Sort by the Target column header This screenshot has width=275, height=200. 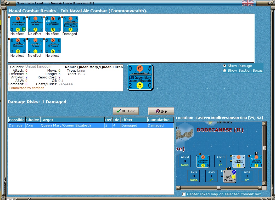tap(72, 120)
